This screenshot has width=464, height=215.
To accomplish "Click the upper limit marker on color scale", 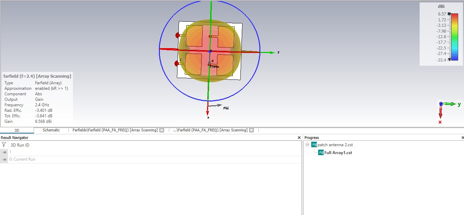I will (450, 14).
